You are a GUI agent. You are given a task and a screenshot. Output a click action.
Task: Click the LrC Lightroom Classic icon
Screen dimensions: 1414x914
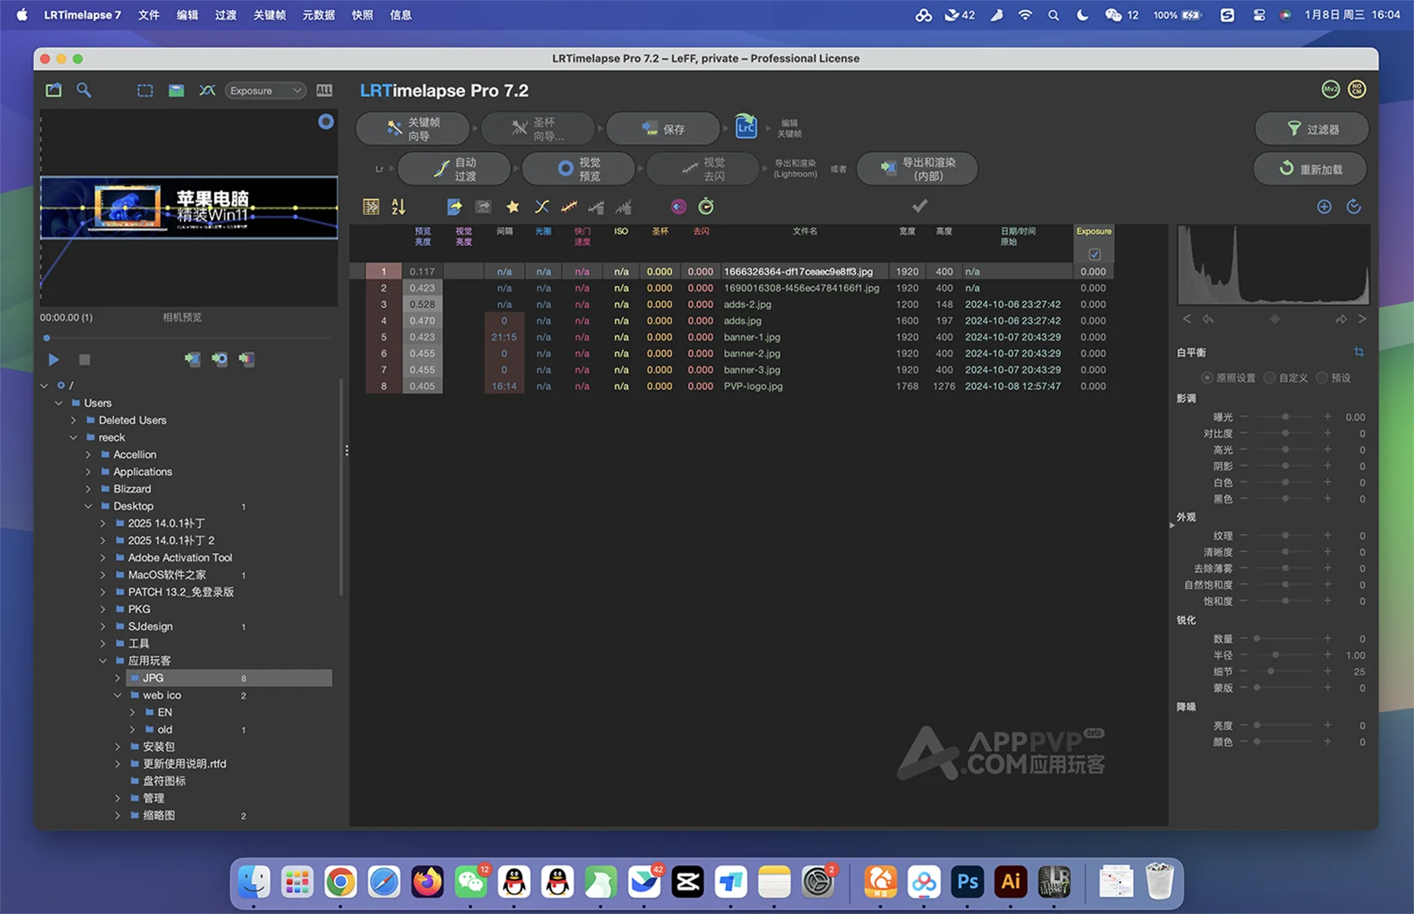[746, 127]
